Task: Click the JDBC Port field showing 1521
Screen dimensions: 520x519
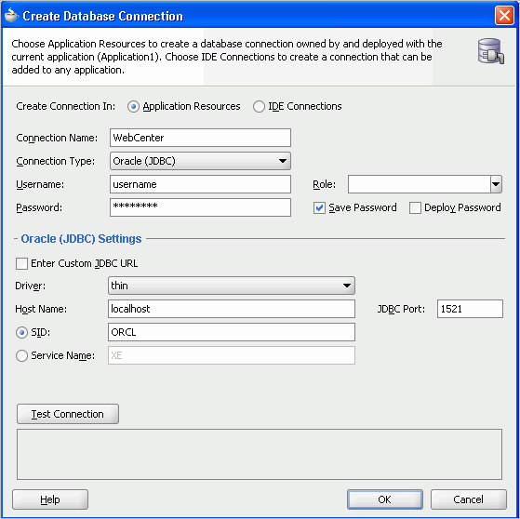Action: click(x=470, y=309)
